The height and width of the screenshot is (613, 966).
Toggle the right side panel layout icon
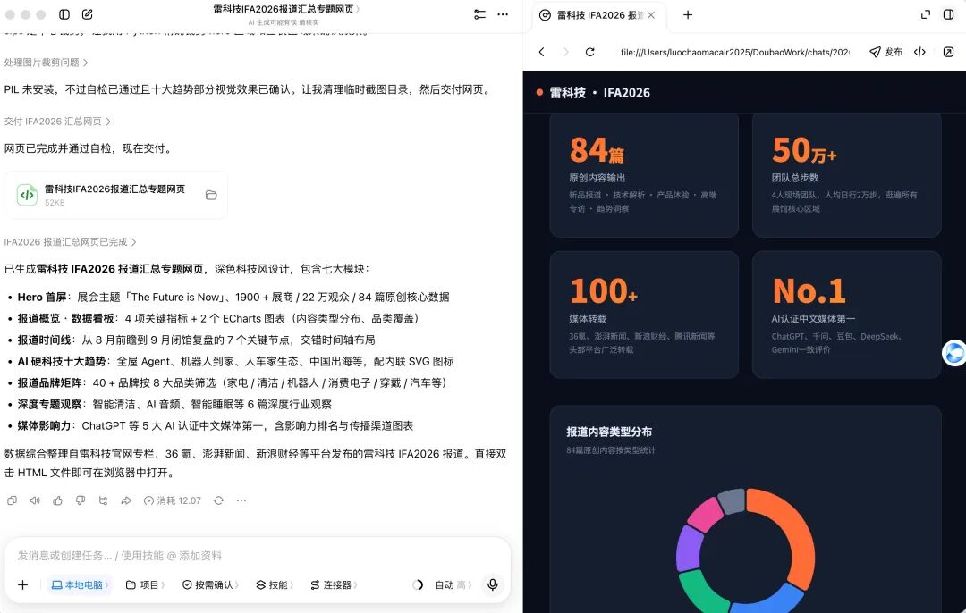pyautogui.click(x=949, y=14)
